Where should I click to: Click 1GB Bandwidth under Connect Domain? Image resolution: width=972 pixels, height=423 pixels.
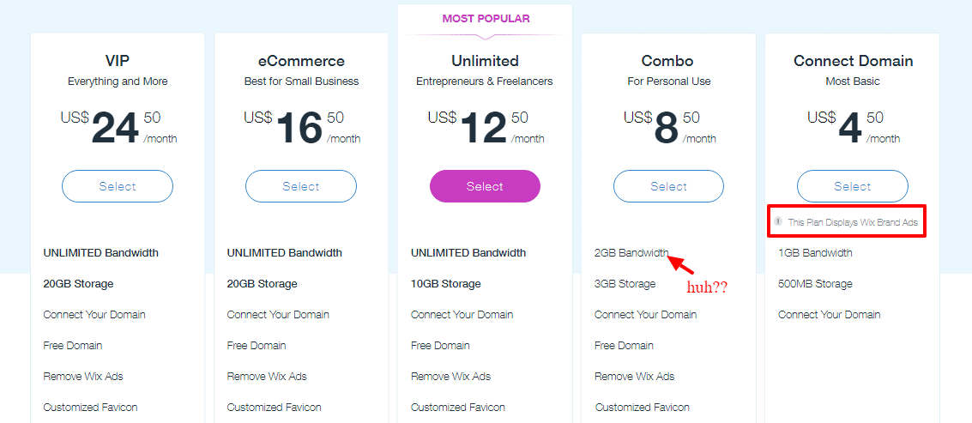(x=815, y=253)
